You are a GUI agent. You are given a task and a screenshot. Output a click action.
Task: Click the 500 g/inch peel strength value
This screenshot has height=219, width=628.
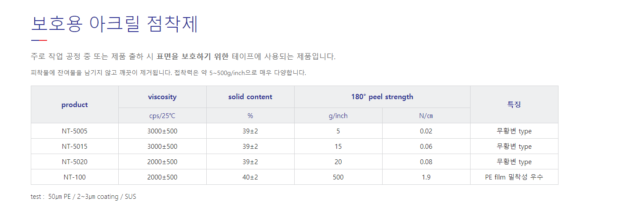338,177
